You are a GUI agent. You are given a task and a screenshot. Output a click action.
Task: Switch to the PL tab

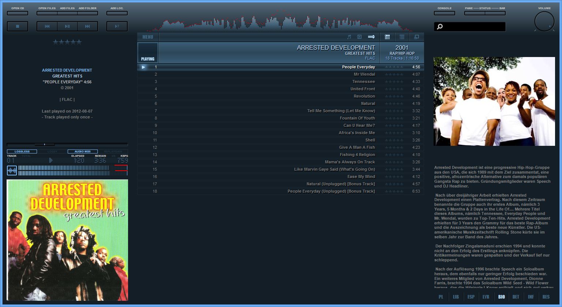[x=441, y=297]
